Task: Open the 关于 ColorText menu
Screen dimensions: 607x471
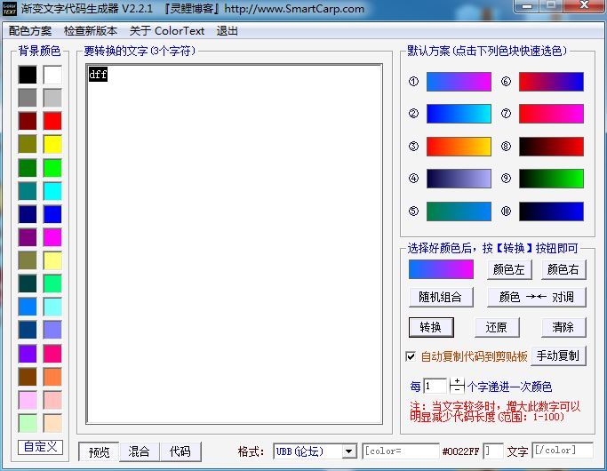Action: tap(167, 30)
